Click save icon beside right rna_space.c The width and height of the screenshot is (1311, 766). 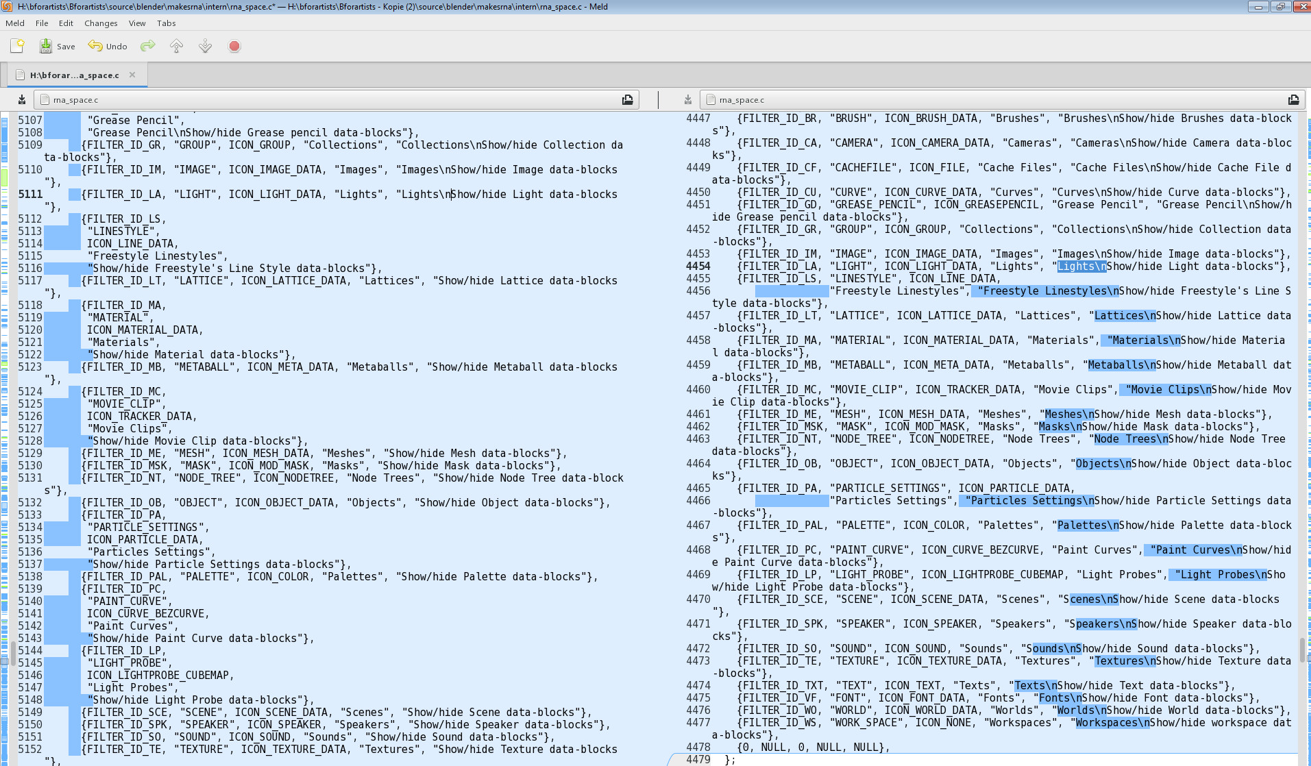coord(687,100)
